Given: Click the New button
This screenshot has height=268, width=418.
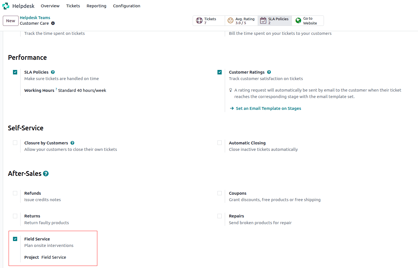Looking at the screenshot, I should click(10, 21).
